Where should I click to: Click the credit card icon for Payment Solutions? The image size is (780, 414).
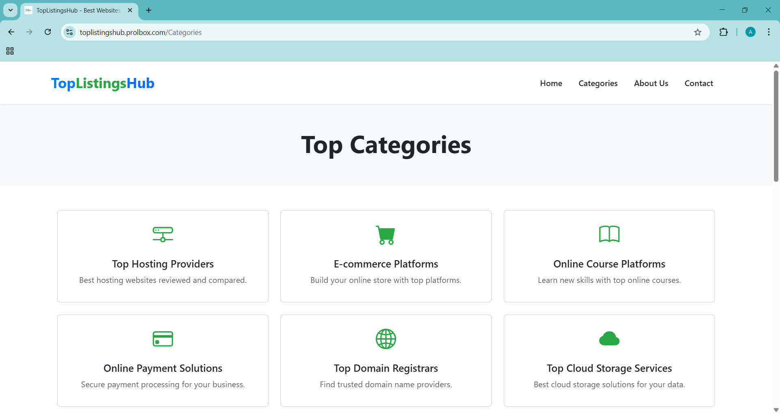click(x=162, y=339)
